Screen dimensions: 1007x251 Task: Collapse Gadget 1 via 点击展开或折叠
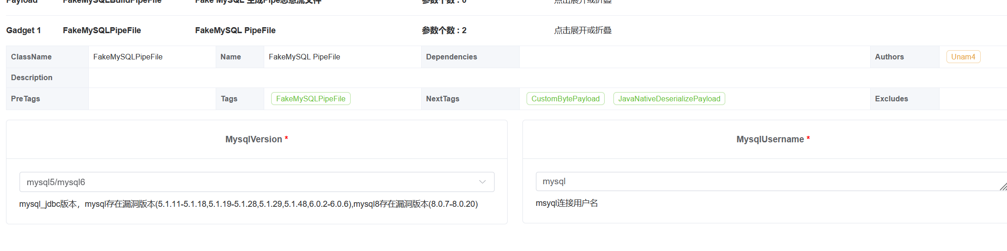point(582,30)
